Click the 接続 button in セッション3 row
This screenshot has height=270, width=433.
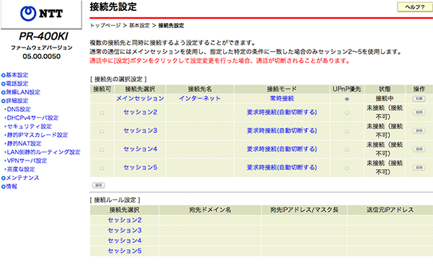coord(419,130)
